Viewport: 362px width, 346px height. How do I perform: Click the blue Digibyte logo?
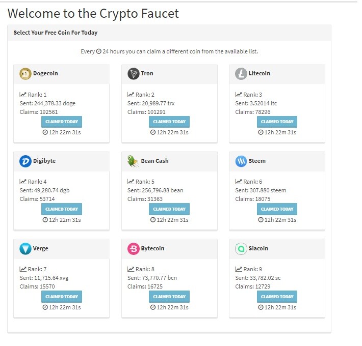(x=25, y=161)
